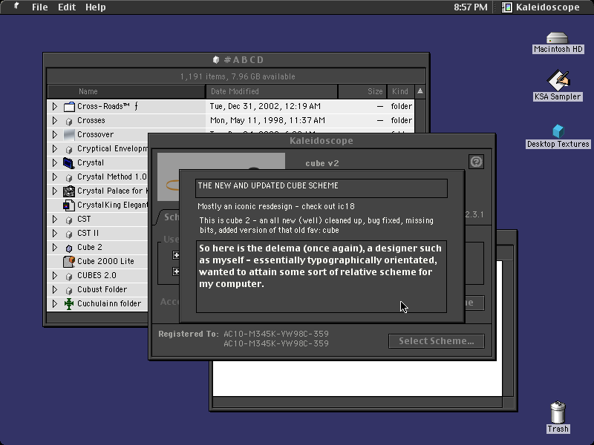Expand the Cube 2 disclosure triangle

click(x=55, y=248)
